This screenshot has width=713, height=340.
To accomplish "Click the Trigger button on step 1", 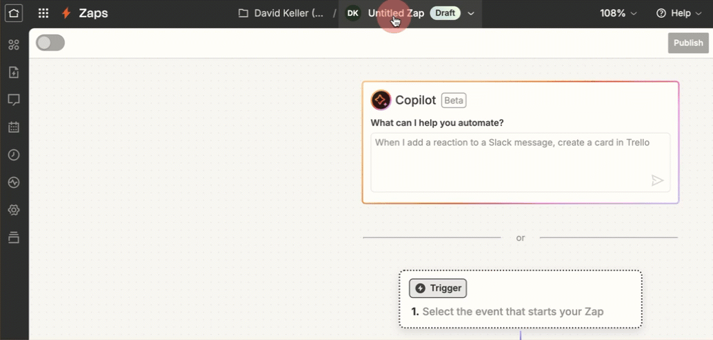I will coord(438,288).
